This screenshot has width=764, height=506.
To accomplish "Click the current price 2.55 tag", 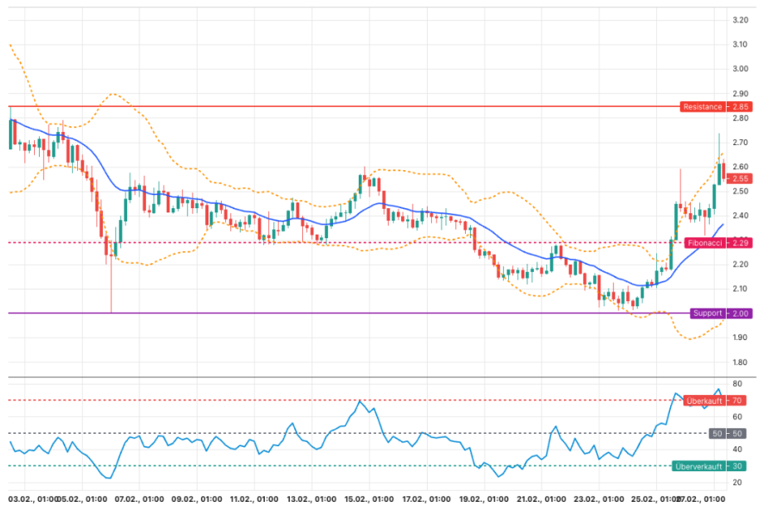I will pos(740,178).
